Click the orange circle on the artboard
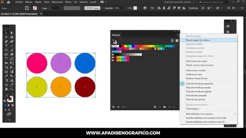 [61, 87]
